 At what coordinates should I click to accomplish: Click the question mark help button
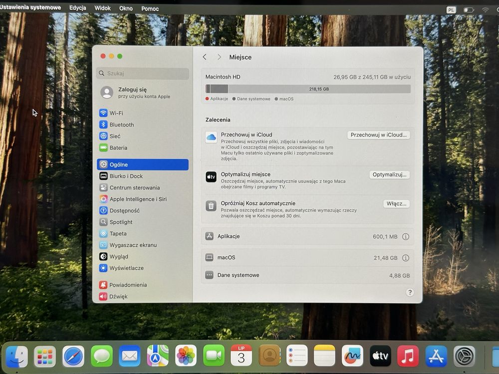(410, 292)
